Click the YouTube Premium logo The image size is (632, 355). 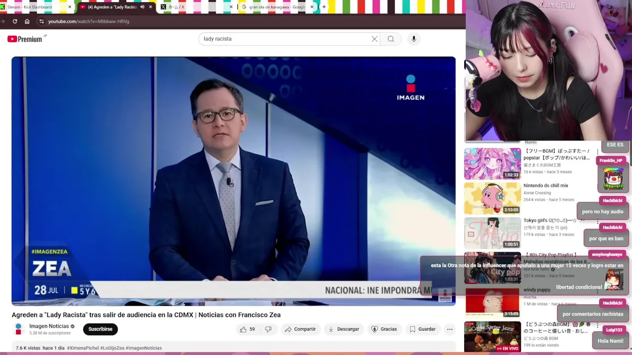[x=26, y=39]
